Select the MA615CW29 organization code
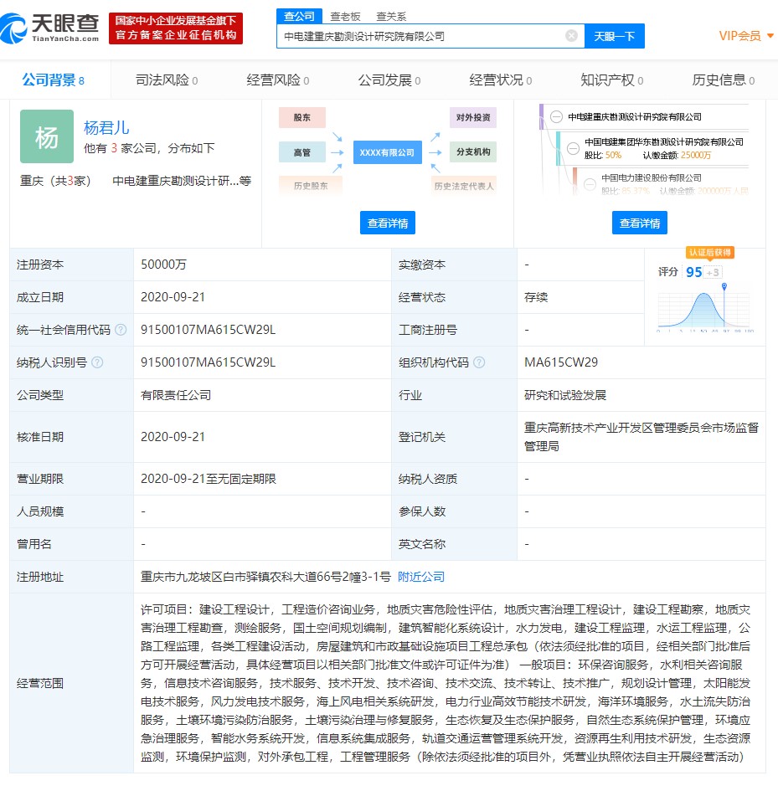The height and width of the screenshot is (791, 778). (561, 362)
